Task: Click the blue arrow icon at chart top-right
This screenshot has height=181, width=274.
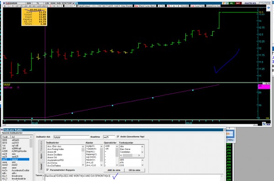Action: point(269,8)
